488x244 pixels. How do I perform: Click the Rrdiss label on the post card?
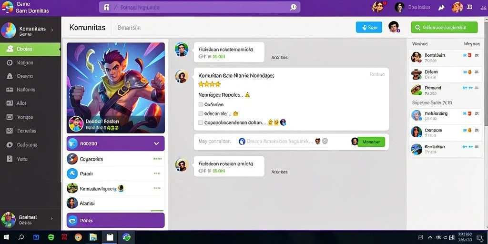pyautogui.click(x=377, y=74)
